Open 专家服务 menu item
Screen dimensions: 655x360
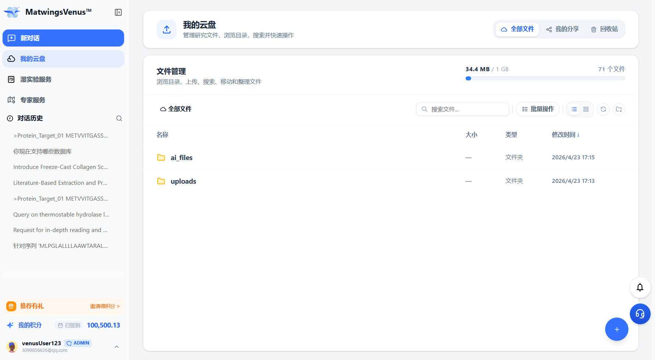click(63, 100)
